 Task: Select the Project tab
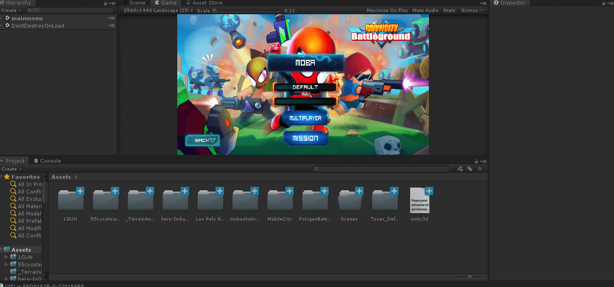(14, 161)
